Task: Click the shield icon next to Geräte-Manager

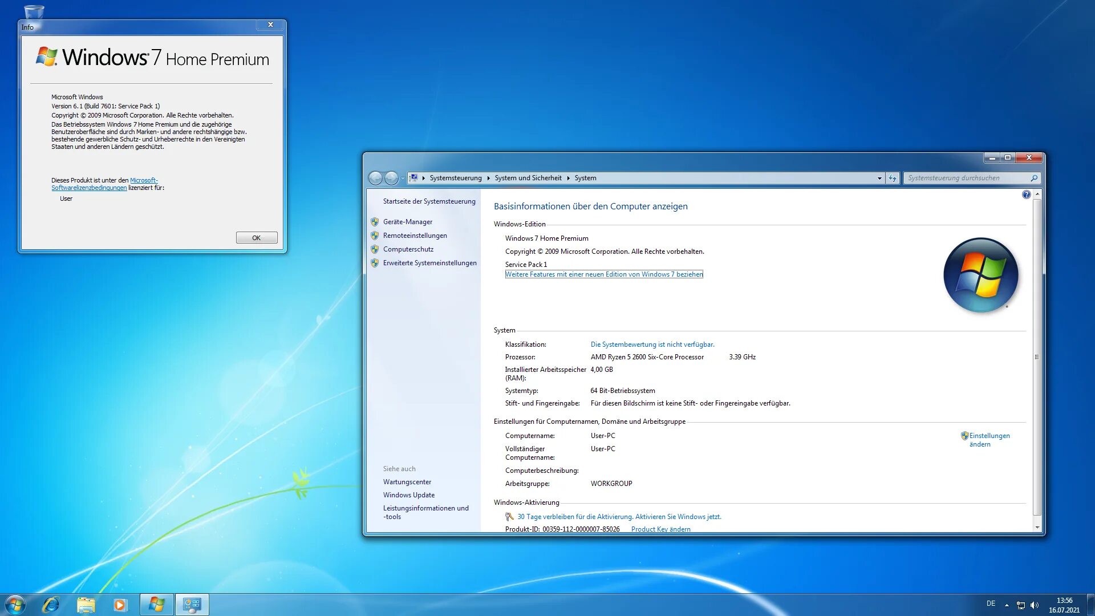Action: [x=375, y=222]
